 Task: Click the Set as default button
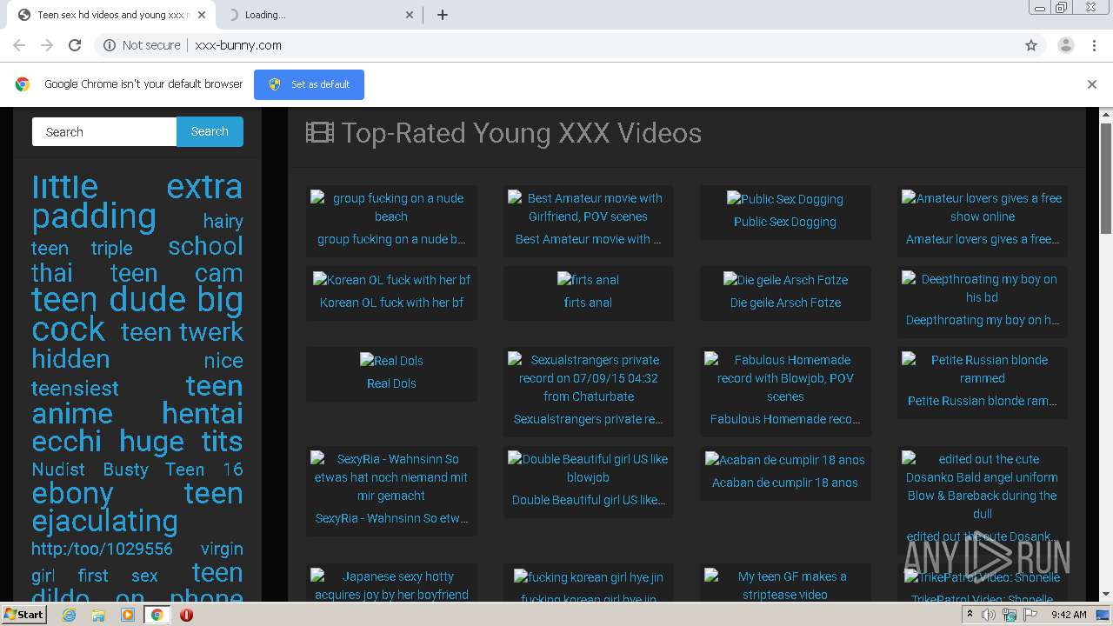click(309, 84)
